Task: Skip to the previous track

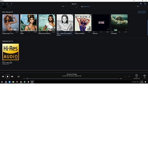Action: (3, 76)
